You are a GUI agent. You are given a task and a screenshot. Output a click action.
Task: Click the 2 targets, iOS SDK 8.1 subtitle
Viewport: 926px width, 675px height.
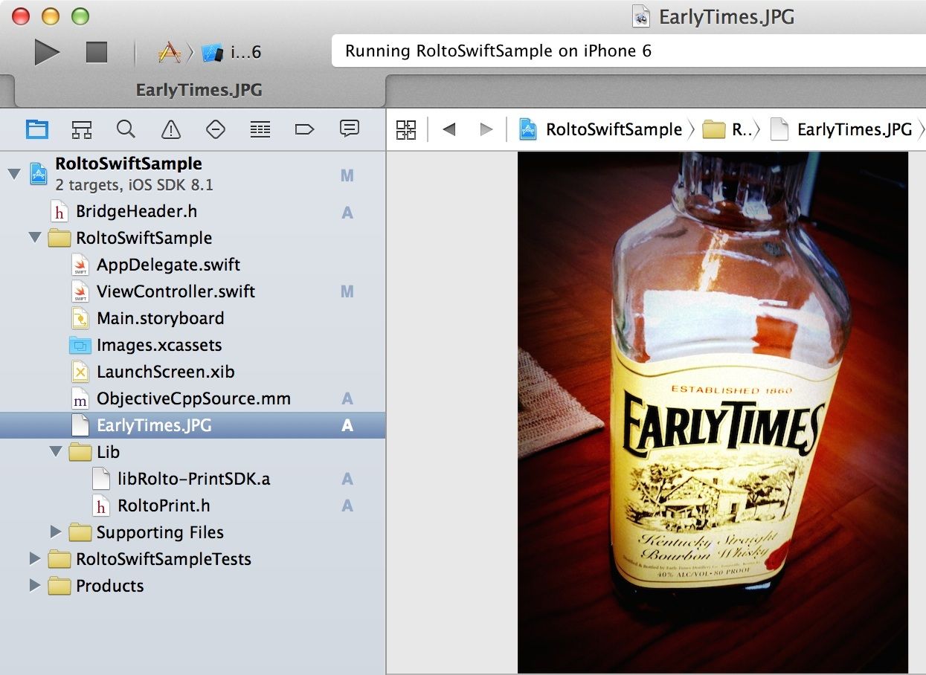(x=135, y=184)
